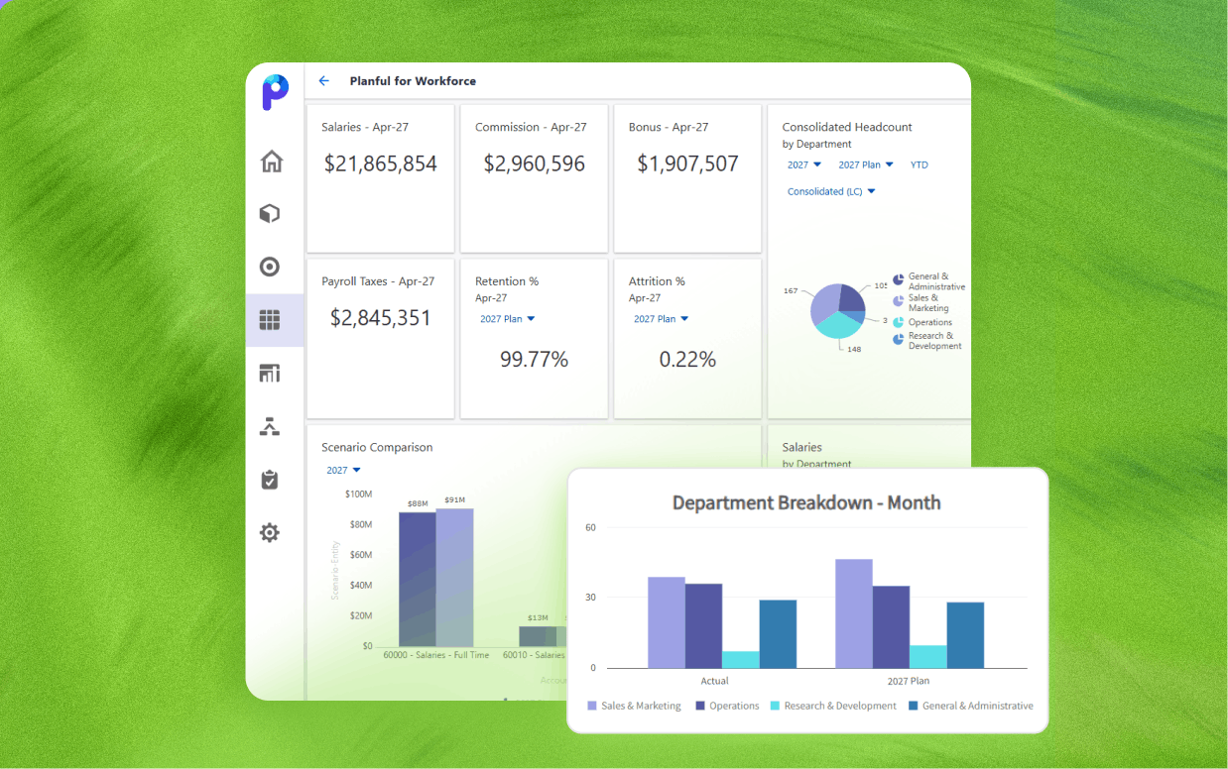Viewport: 1228px width, 769px height.
Task: Click the Consolidated Headcount pie chart
Action: click(839, 310)
